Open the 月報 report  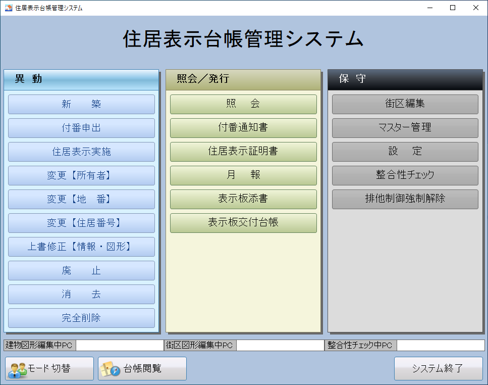click(243, 175)
